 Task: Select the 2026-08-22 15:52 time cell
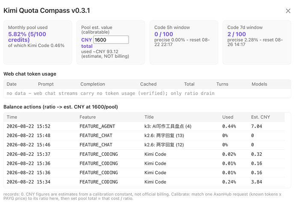coord(28,126)
